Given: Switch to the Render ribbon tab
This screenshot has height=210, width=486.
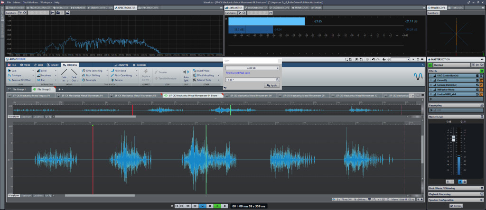Looking at the screenshot, I should (139, 65).
